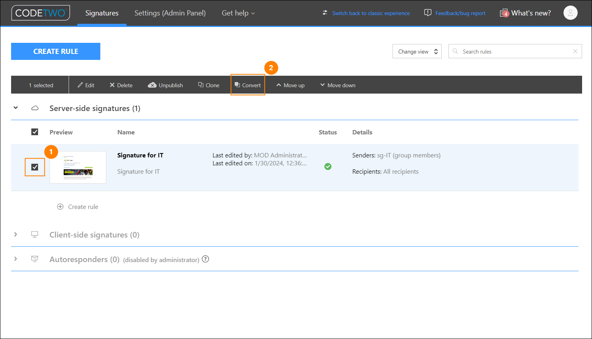Uncheck the Signature for IT rule checkbox

click(35, 167)
